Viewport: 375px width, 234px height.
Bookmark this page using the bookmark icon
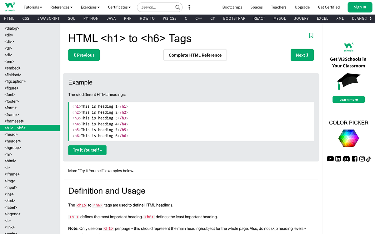point(311,36)
